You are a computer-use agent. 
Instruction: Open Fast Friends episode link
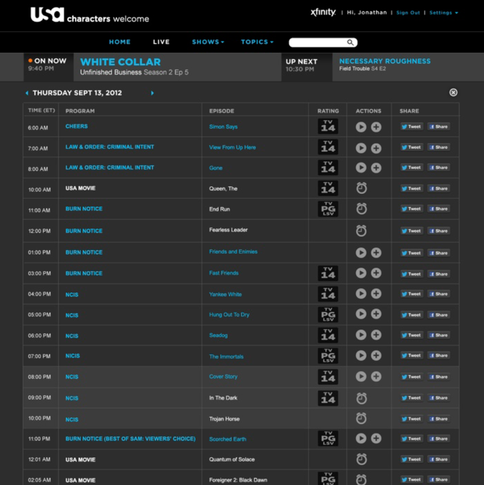(224, 273)
